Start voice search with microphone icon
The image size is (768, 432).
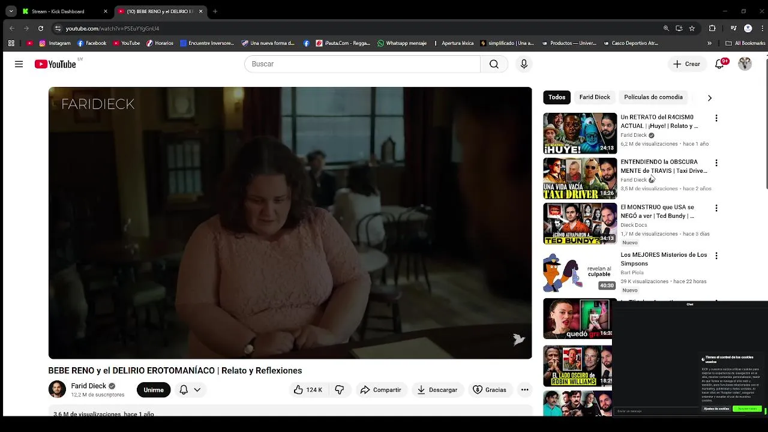(x=524, y=64)
